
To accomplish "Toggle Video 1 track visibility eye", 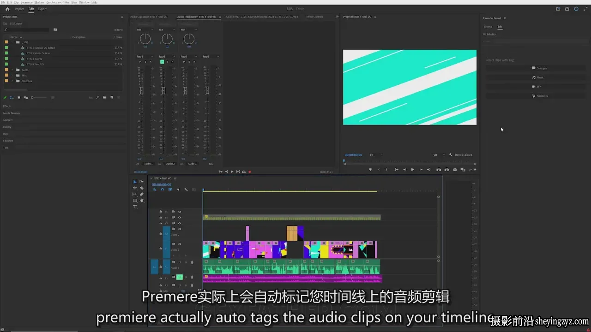I will [x=180, y=244].
